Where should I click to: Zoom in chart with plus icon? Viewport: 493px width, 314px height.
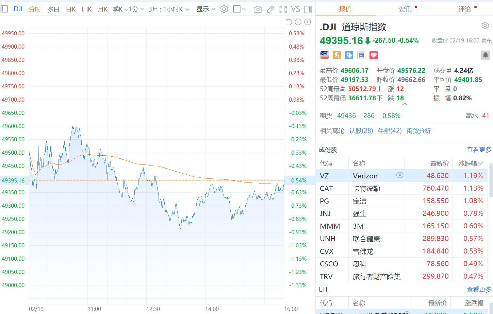coord(308,22)
